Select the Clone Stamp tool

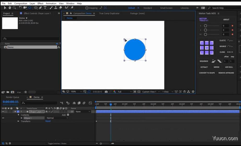(56, 8)
